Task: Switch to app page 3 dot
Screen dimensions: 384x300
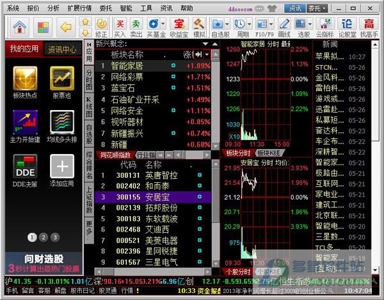Action: pyautogui.click(x=55, y=237)
